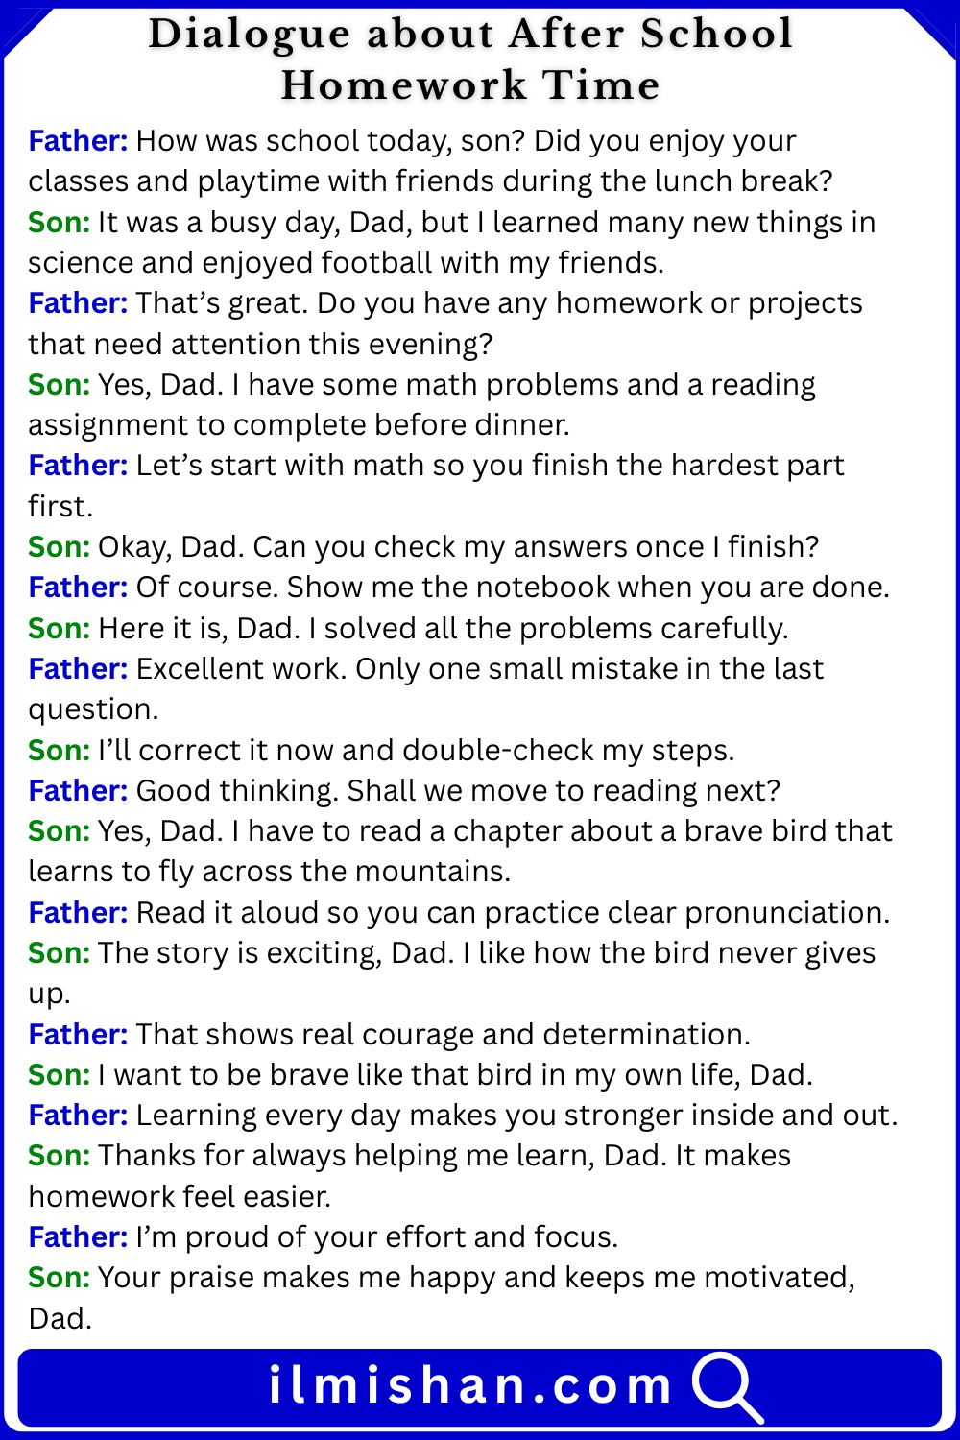Select "Son:" label before "Your praise makes me happy"
The width and height of the screenshot is (960, 1440).
click(59, 1278)
